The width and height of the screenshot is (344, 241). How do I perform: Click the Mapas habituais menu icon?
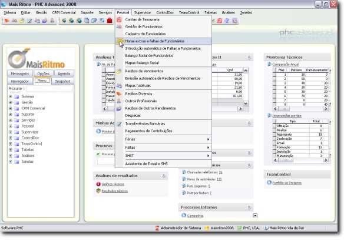[x=119, y=86]
